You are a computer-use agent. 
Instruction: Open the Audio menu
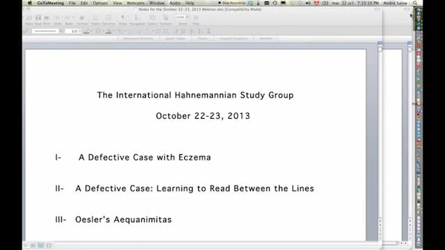click(x=175, y=3)
